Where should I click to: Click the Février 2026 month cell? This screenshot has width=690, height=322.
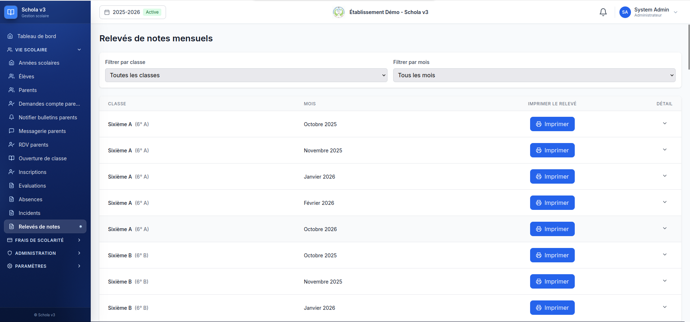tap(319, 203)
